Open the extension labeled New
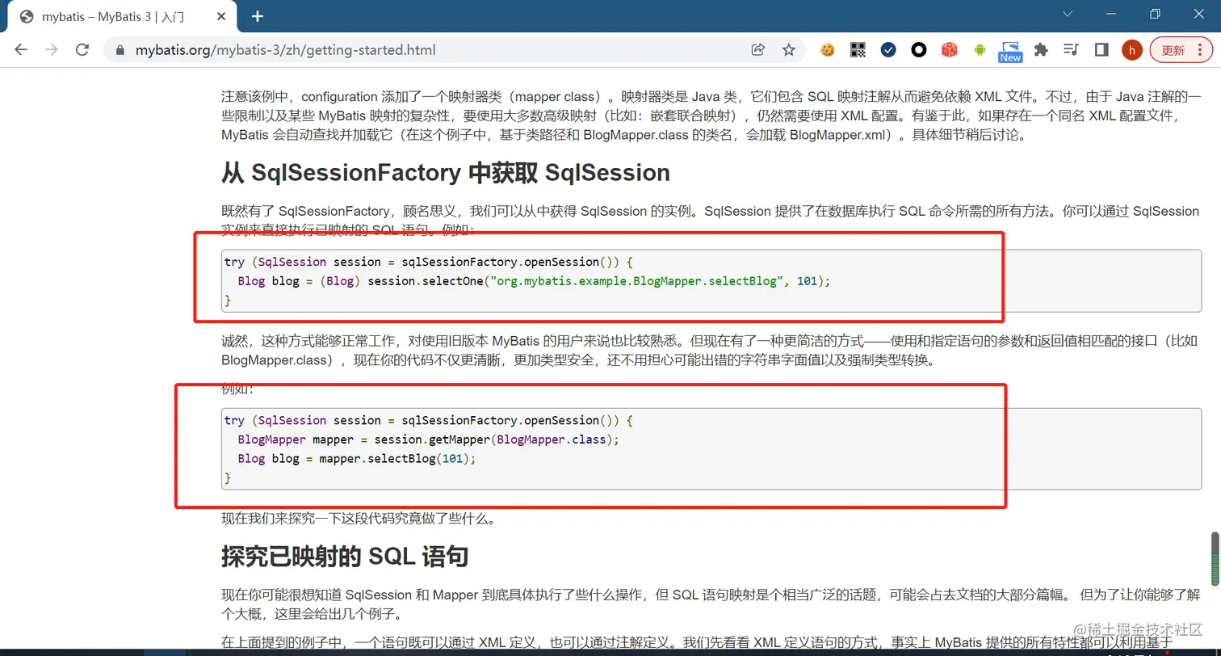1221x656 pixels. pos(1010,52)
